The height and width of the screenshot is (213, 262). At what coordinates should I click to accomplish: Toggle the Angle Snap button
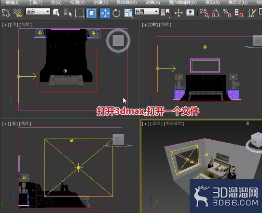[x=216, y=13]
